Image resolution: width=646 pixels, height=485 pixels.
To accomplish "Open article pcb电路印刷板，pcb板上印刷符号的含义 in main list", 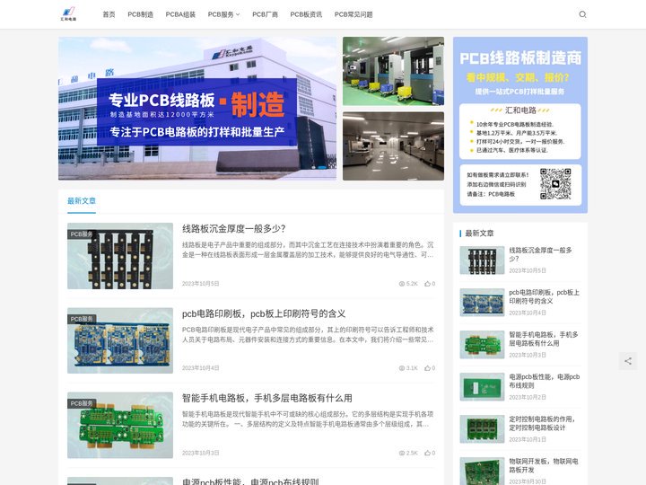I will coord(264,313).
